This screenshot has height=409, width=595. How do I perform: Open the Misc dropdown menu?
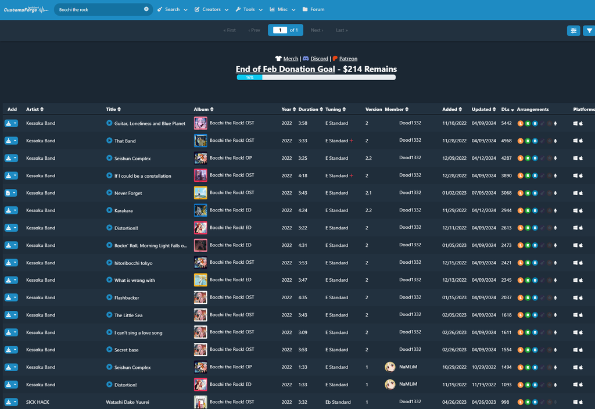(282, 9)
